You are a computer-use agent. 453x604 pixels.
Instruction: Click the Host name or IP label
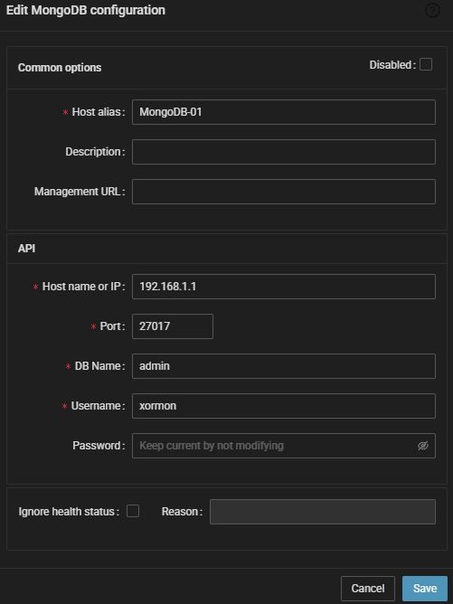83,287
